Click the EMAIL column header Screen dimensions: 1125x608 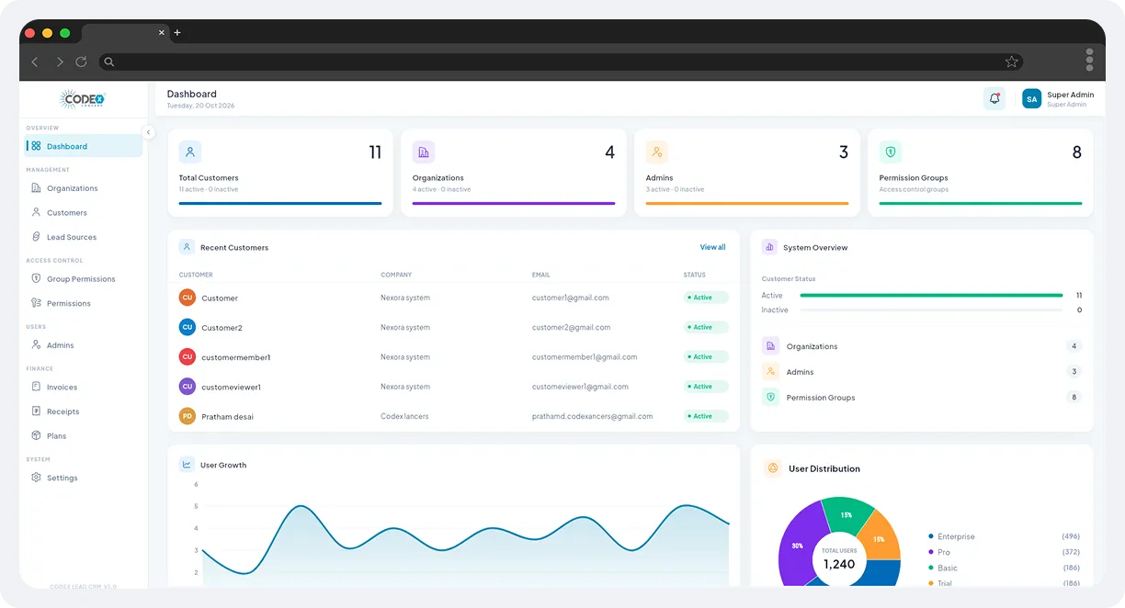click(540, 275)
